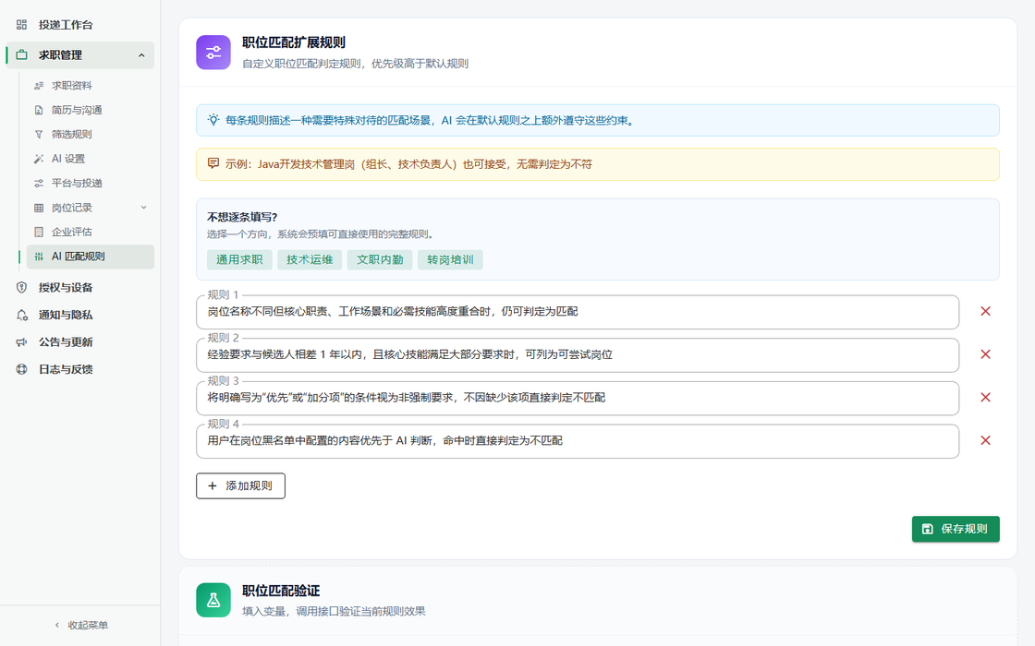Open 日志与反馈 from sidebar
This screenshot has width=1035, height=646.
(x=79, y=369)
